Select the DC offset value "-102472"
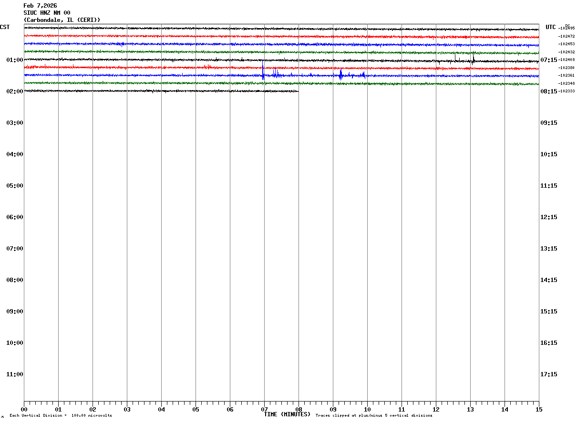 [x=567, y=36]
